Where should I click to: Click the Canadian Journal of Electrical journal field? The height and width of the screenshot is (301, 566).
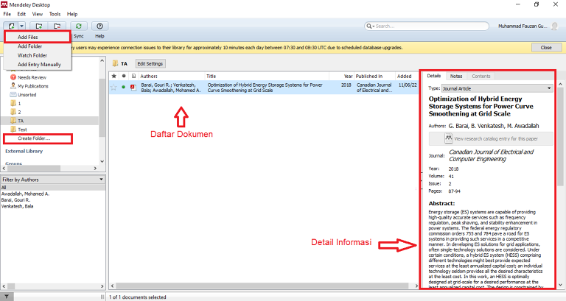[491, 155]
